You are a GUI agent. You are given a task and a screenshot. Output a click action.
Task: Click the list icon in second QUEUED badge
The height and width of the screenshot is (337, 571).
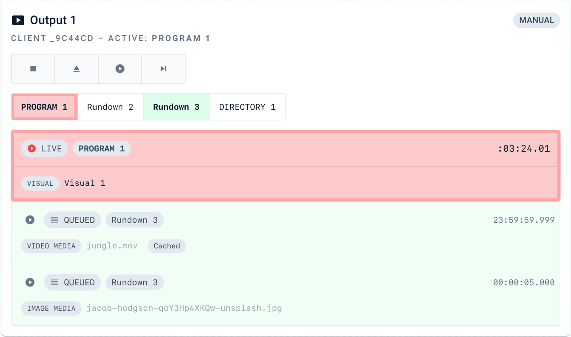pyautogui.click(x=54, y=282)
